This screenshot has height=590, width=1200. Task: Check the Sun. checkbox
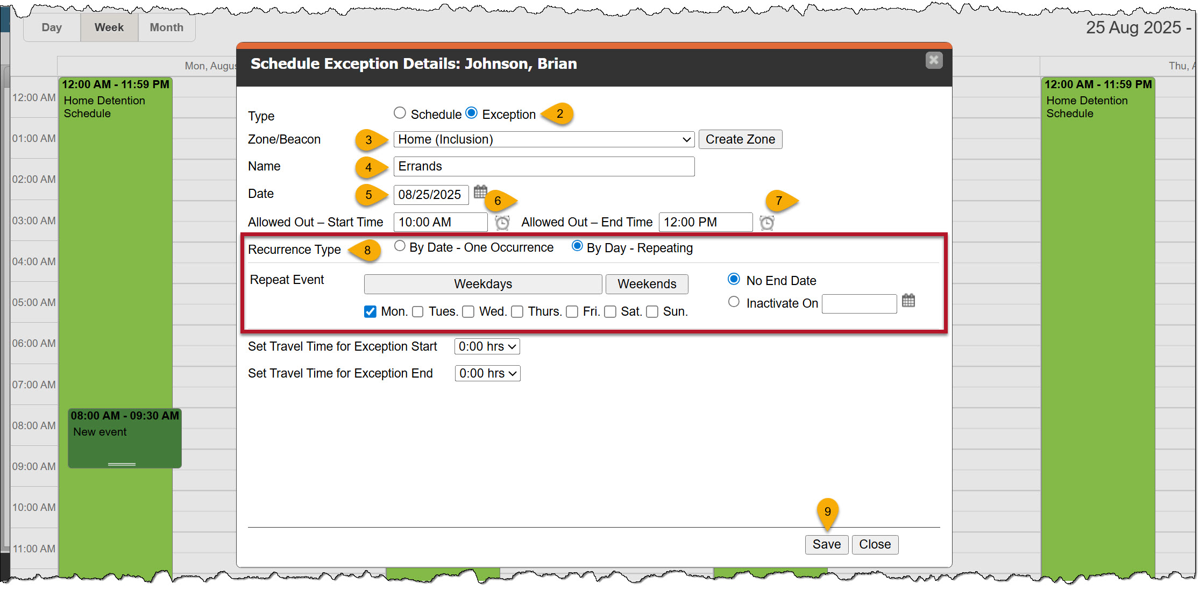click(652, 312)
